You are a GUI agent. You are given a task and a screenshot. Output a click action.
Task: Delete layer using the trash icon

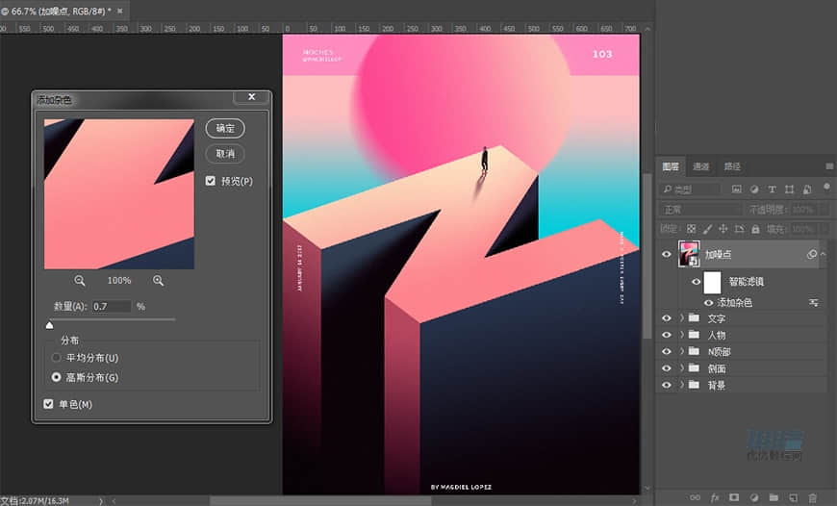813,497
